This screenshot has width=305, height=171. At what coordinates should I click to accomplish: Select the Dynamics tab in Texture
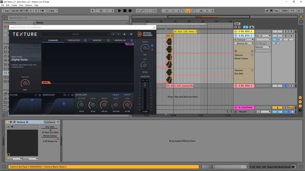click(53, 40)
